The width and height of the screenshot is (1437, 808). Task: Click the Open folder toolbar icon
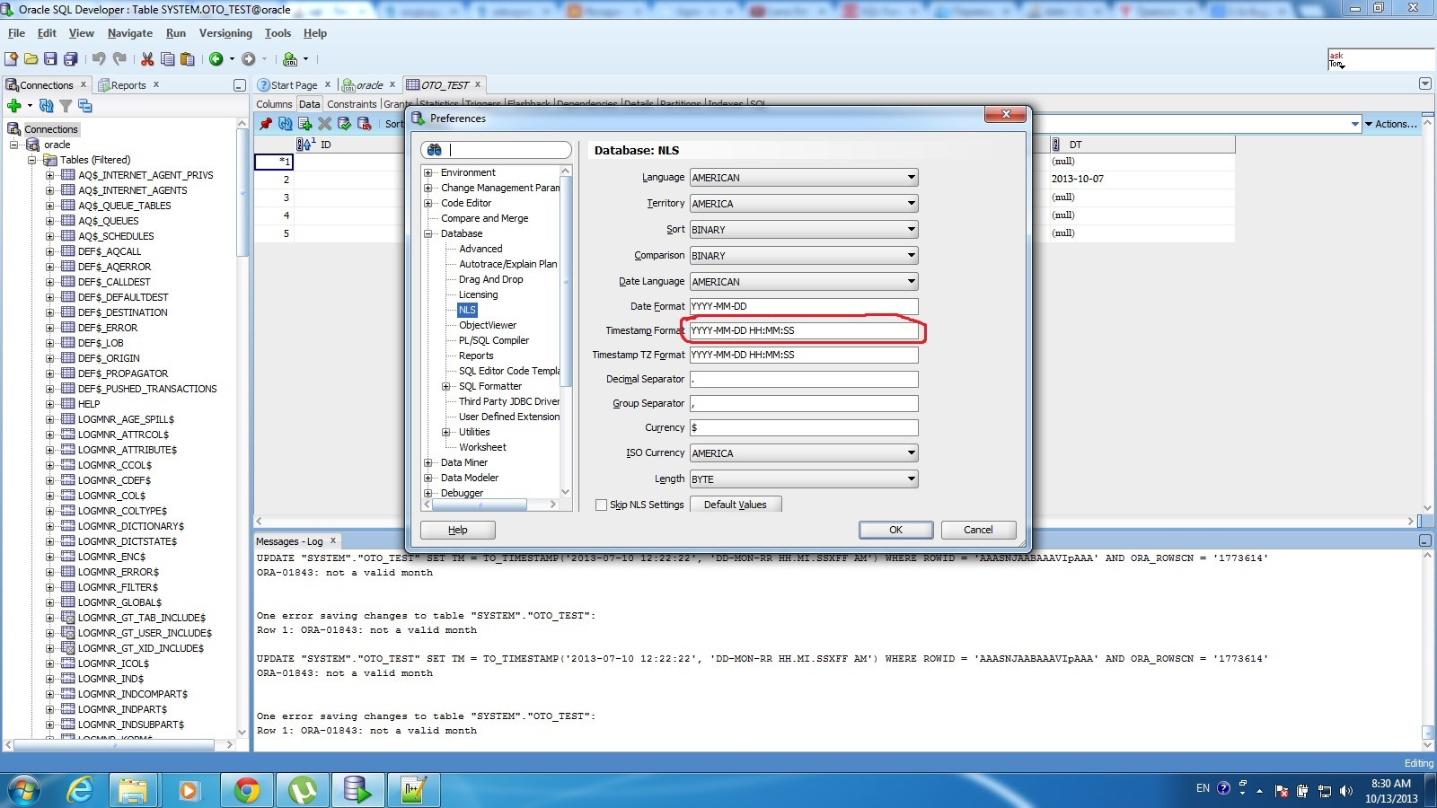tap(31, 59)
